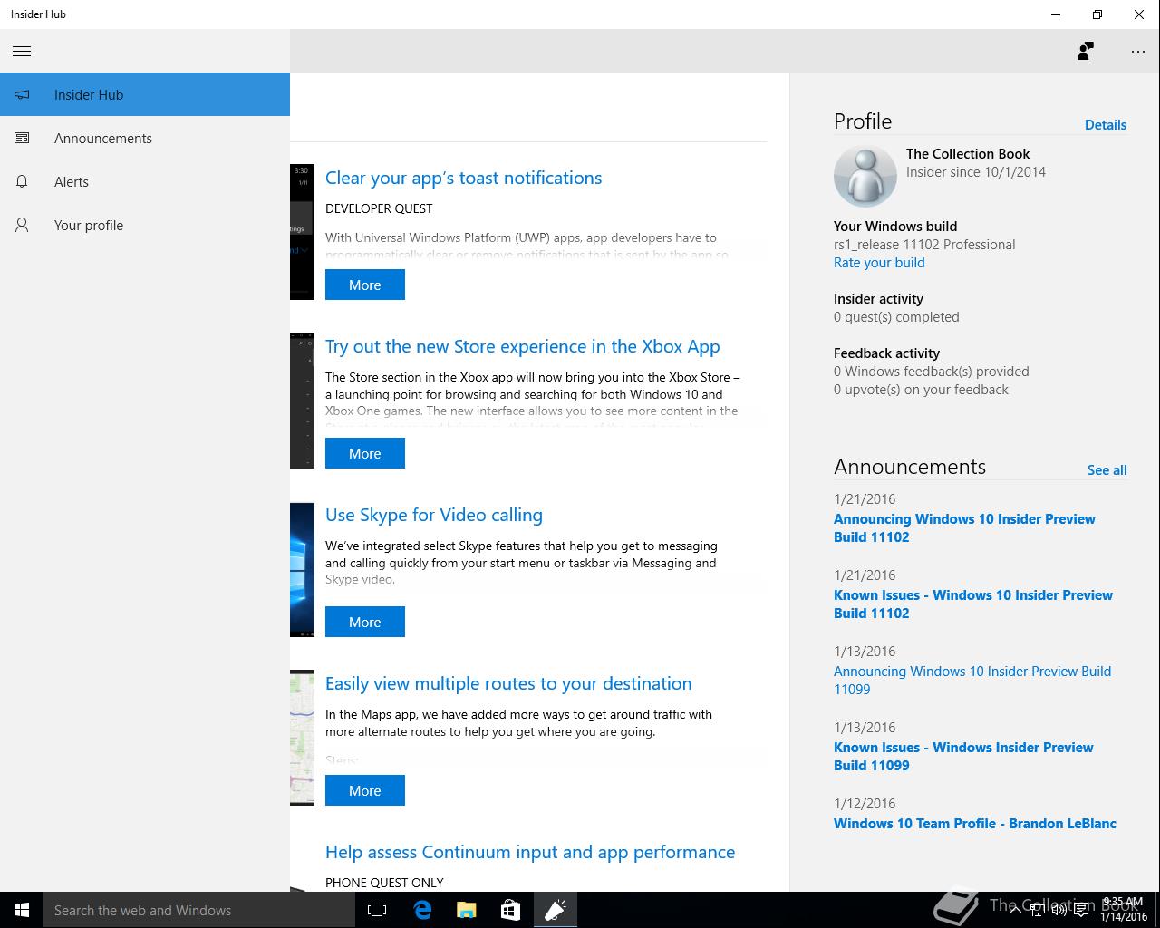Image resolution: width=1160 pixels, height=928 pixels.
Task: Launch Microsoft Edge from the taskbar
Action: (422, 910)
